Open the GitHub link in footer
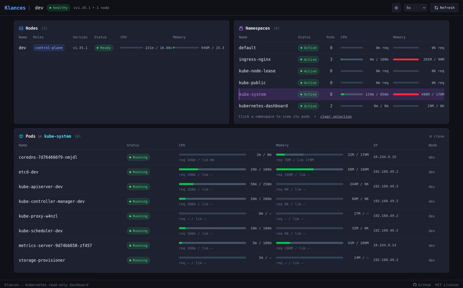This screenshot has height=288, width=463. 422,285
